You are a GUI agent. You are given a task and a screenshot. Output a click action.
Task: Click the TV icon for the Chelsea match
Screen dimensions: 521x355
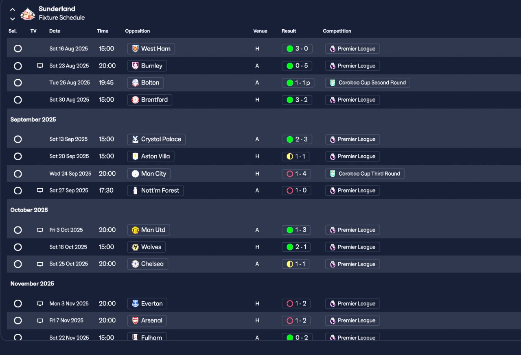pyautogui.click(x=40, y=264)
